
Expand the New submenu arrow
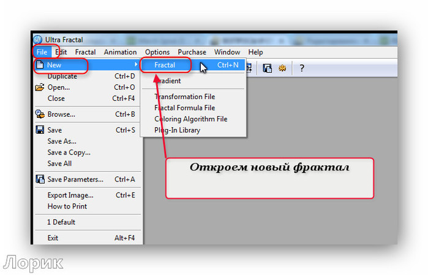click(136, 65)
